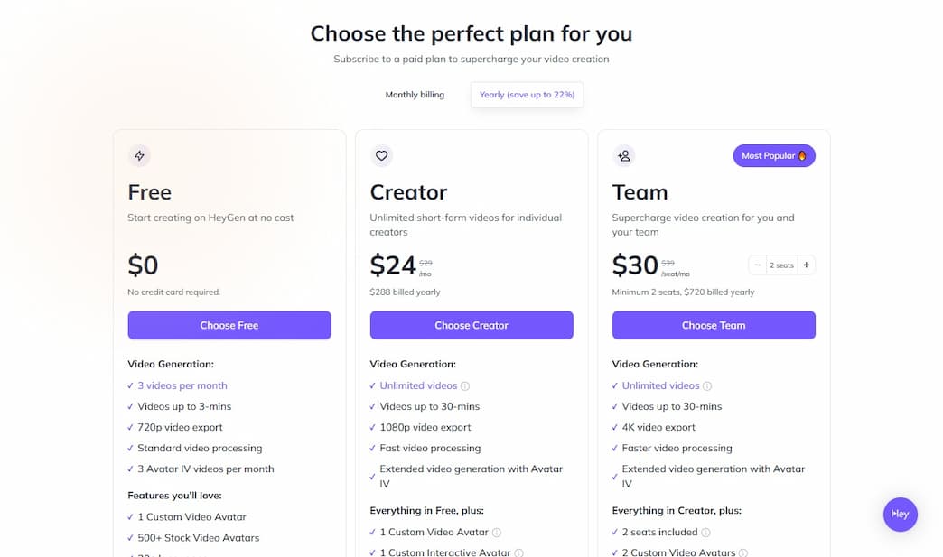Click info icon next to 2 seats included
The width and height of the screenshot is (943, 557).
tap(705, 533)
